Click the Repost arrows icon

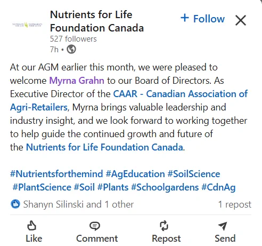pos(164,226)
